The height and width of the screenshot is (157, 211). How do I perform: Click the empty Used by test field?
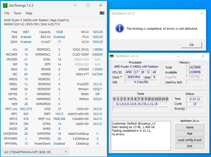point(195,82)
